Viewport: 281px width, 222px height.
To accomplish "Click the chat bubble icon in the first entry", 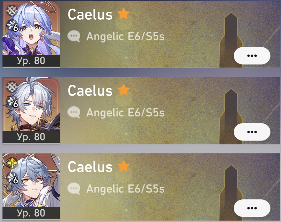I will click(74, 36).
